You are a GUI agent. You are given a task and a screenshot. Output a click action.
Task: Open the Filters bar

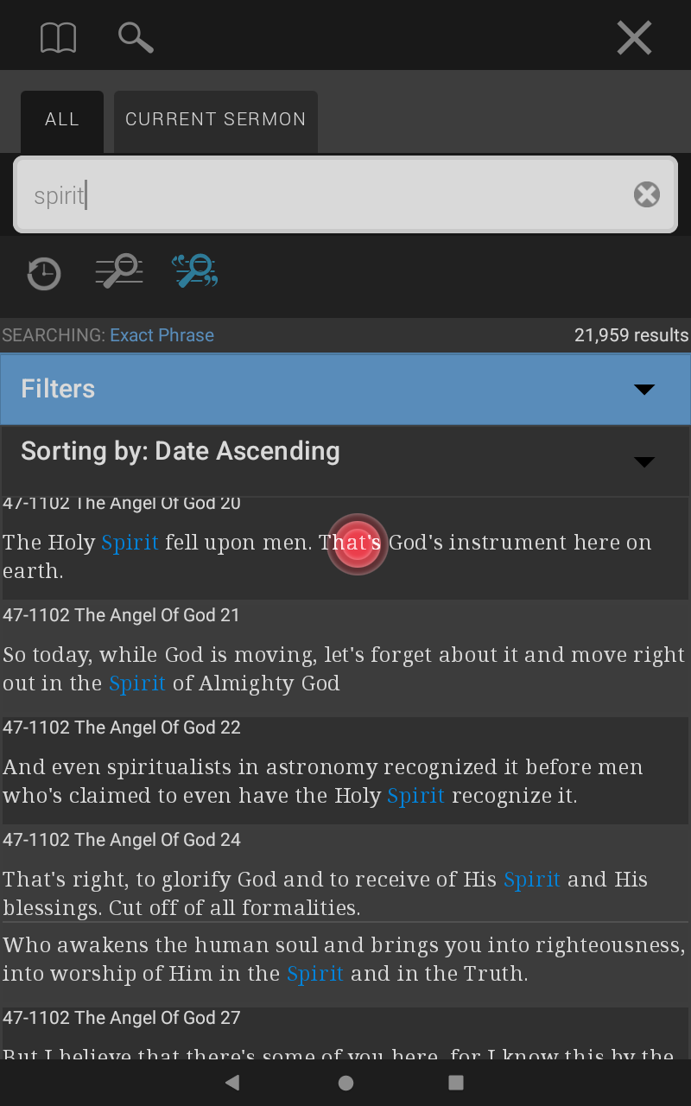[x=345, y=389]
